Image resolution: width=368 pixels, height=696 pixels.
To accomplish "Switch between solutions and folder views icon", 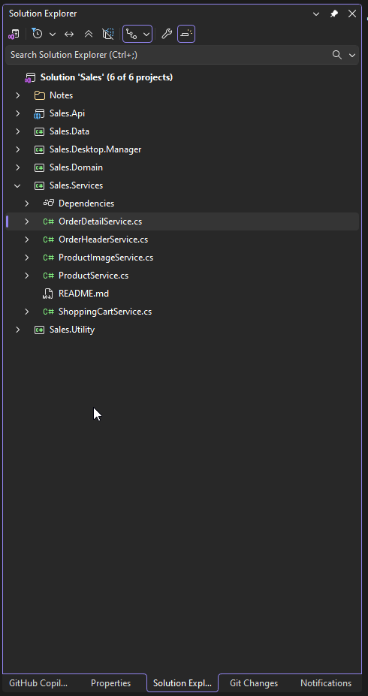I will coord(14,34).
